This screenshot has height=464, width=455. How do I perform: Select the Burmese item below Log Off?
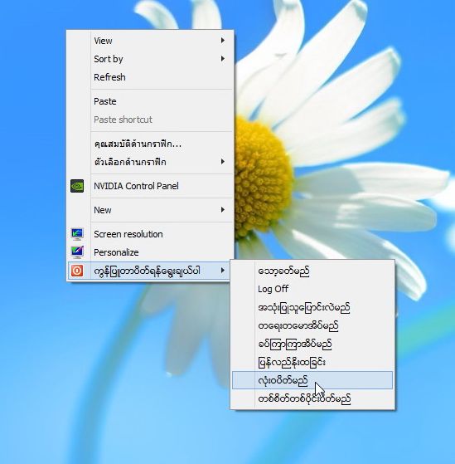[312, 307]
